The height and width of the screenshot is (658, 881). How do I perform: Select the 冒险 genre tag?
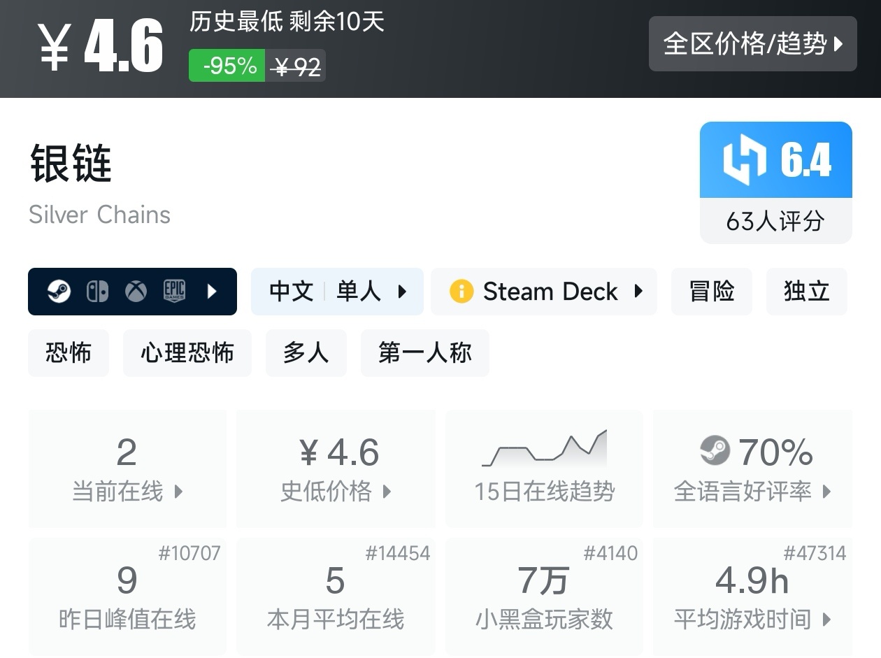coord(711,292)
